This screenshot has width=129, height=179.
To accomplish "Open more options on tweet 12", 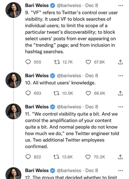I will click(x=121, y=171).
